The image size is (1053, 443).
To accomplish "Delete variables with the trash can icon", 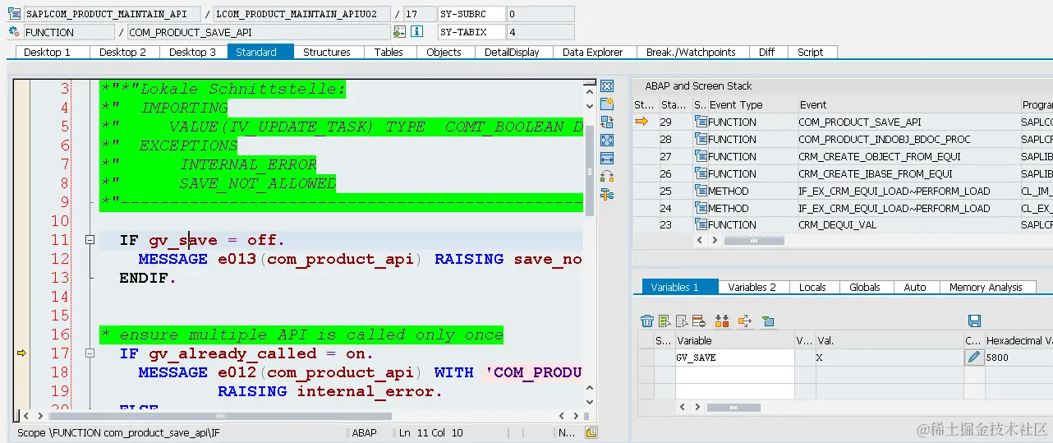I will [x=647, y=321].
